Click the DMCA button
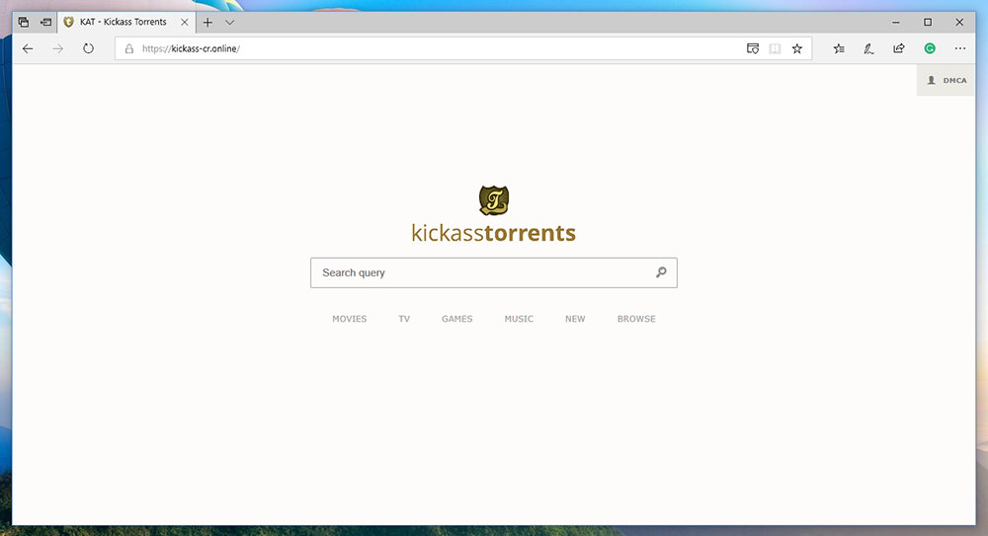Viewport: 988px width, 536px height. (x=946, y=81)
